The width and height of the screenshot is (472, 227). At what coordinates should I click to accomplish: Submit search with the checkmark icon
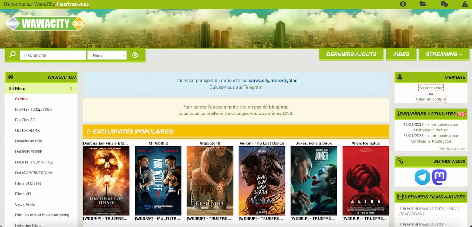pos(135,55)
